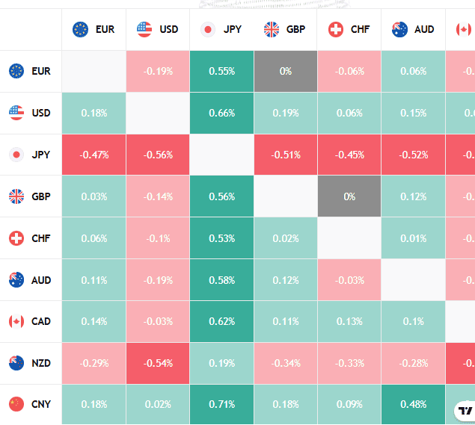Screen dimensions: 475x425
Task: Select the JPY row label
Action: coord(41,155)
